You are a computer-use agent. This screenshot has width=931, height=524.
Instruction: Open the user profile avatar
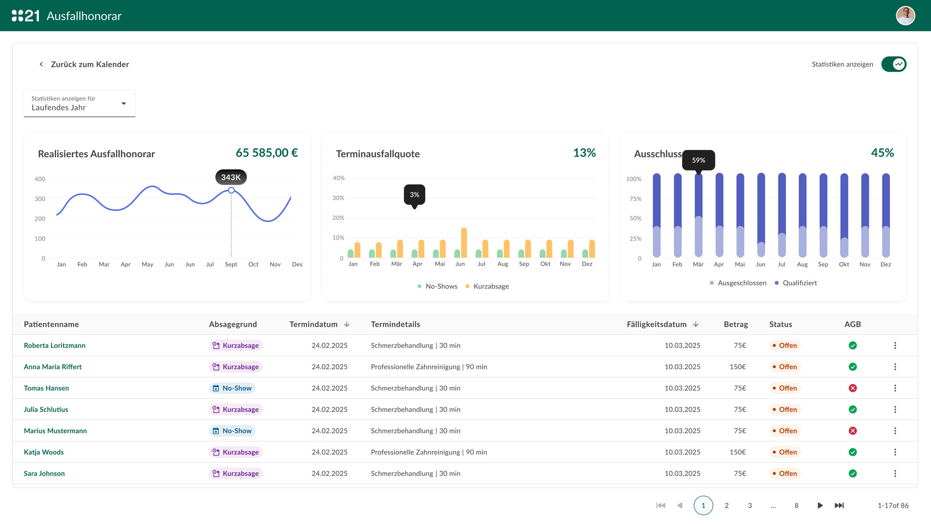(x=905, y=16)
